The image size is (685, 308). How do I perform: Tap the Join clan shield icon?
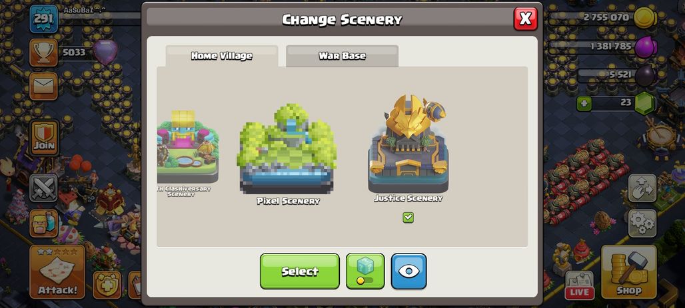tap(44, 138)
